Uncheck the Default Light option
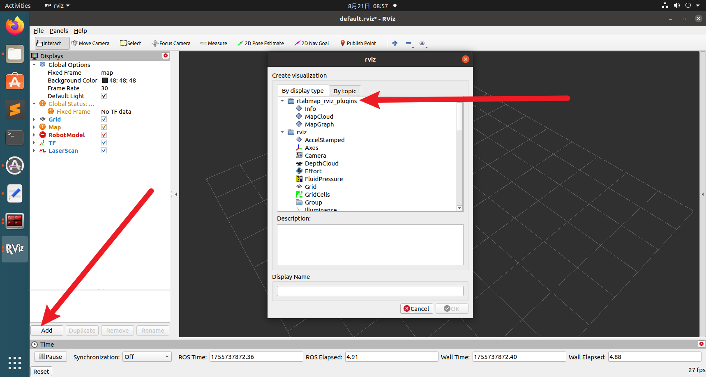Image resolution: width=706 pixels, height=377 pixels. 104,96
